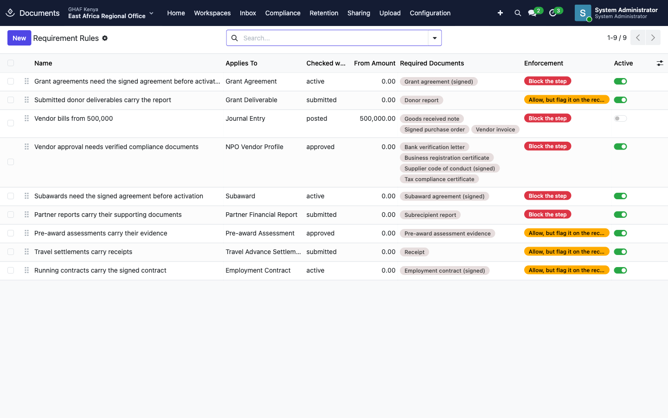This screenshot has width=668, height=418.
Task: Open the global search magnifier icon
Action: click(x=518, y=13)
